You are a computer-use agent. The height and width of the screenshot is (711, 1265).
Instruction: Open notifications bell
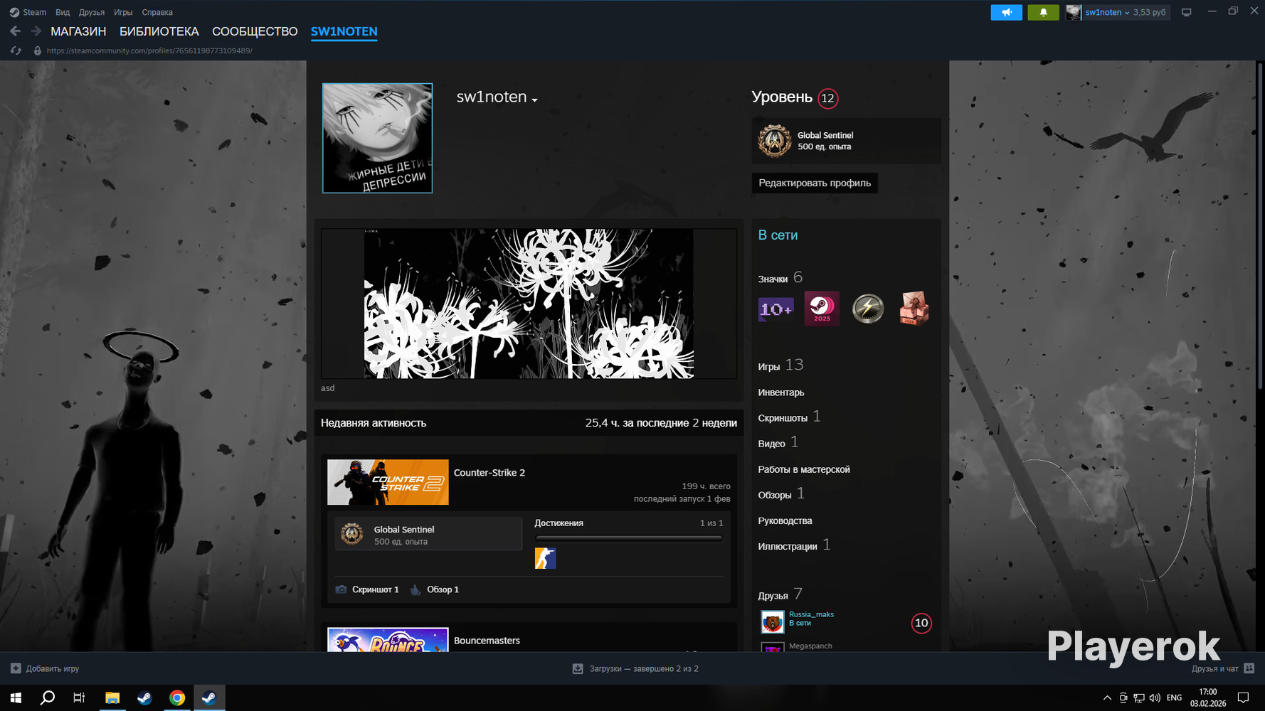tap(1043, 12)
